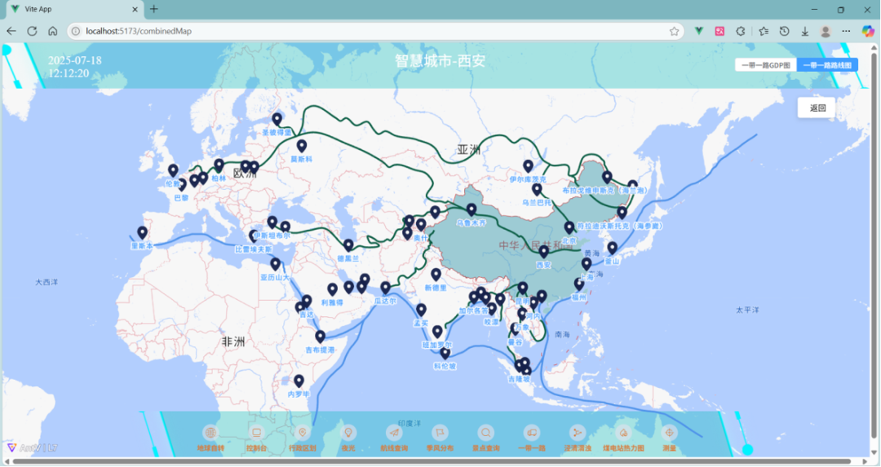
Task: Select the 上海 map pin
Action: coord(587,264)
